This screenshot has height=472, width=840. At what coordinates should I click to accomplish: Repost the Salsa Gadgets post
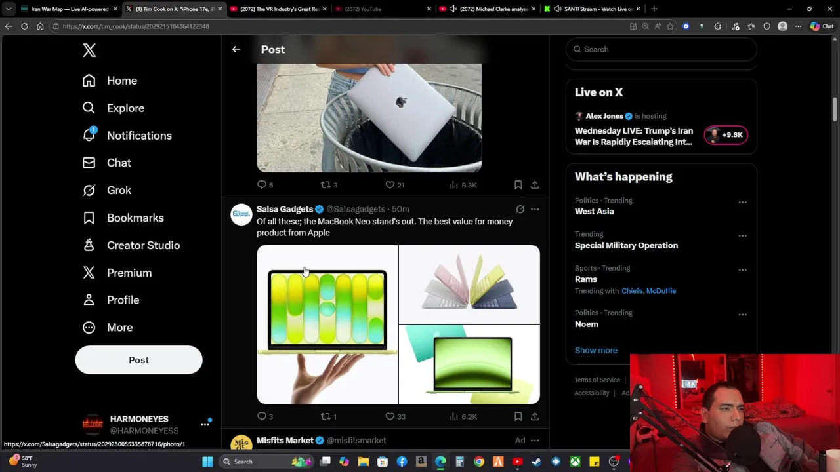[328, 416]
